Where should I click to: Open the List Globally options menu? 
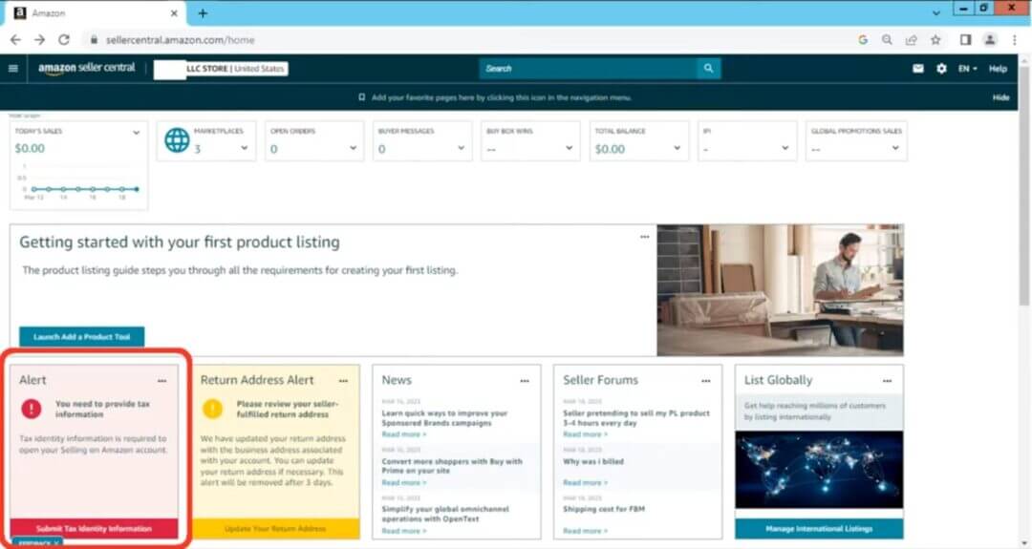click(887, 381)
